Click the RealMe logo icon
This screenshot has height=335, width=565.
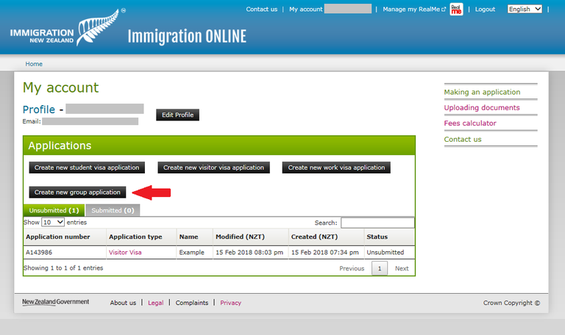click(456, 10)
